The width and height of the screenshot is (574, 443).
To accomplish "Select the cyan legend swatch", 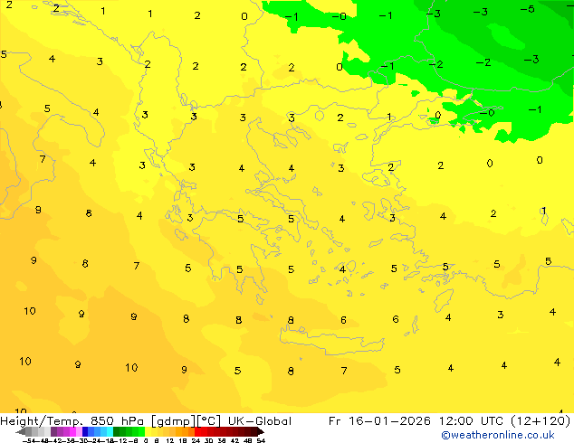I will [x=110, y=431].
